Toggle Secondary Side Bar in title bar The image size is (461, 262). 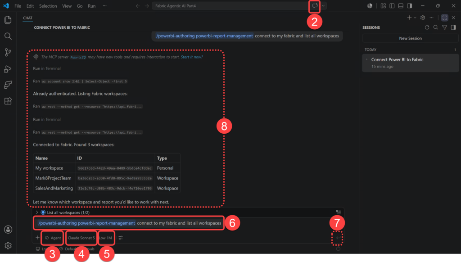click(410, 6)
